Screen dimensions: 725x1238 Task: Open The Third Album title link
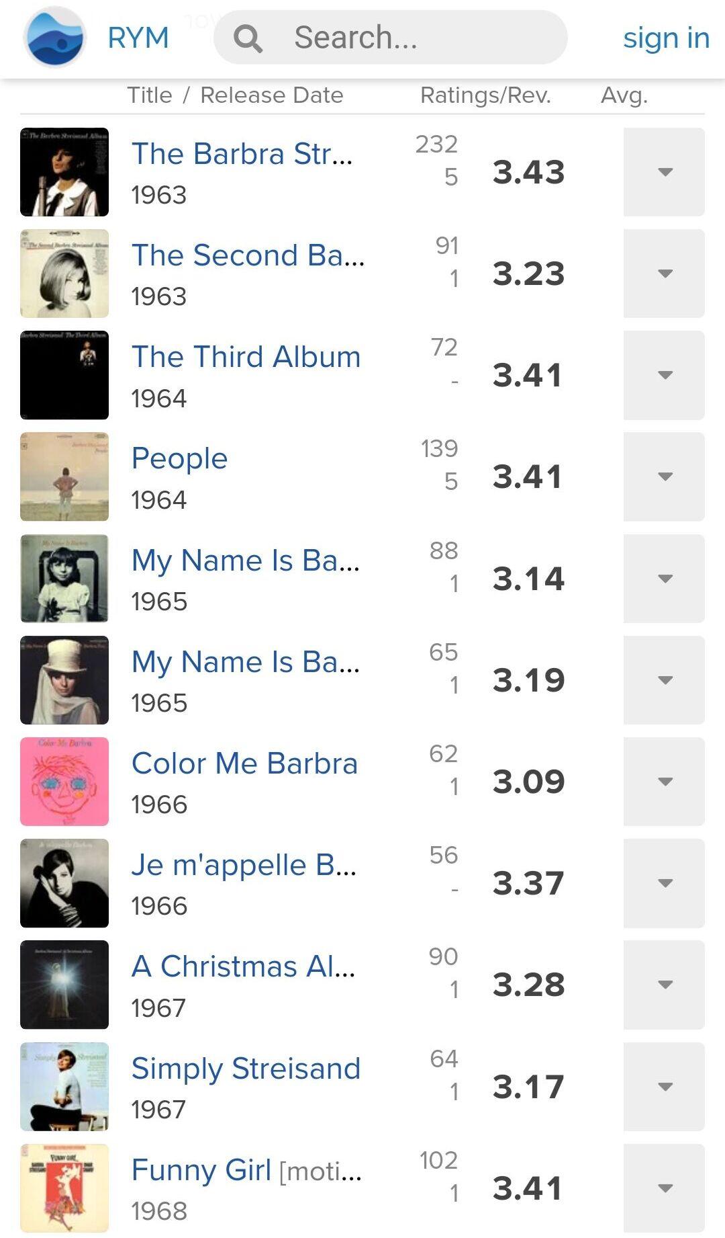(x=246, y=357)
